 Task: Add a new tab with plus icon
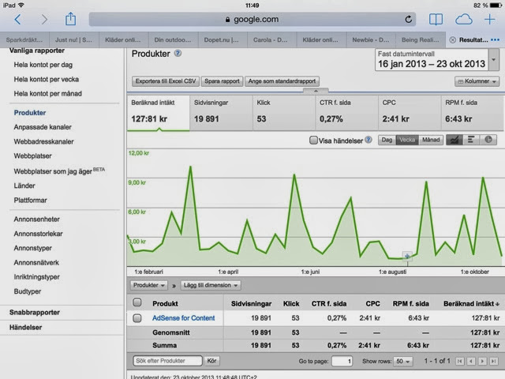tap(490, 19)
